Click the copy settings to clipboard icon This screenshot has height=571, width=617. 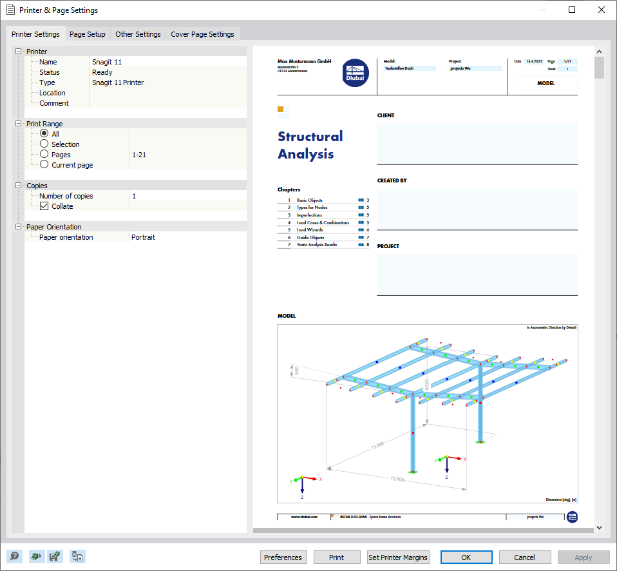click(77, 557)
